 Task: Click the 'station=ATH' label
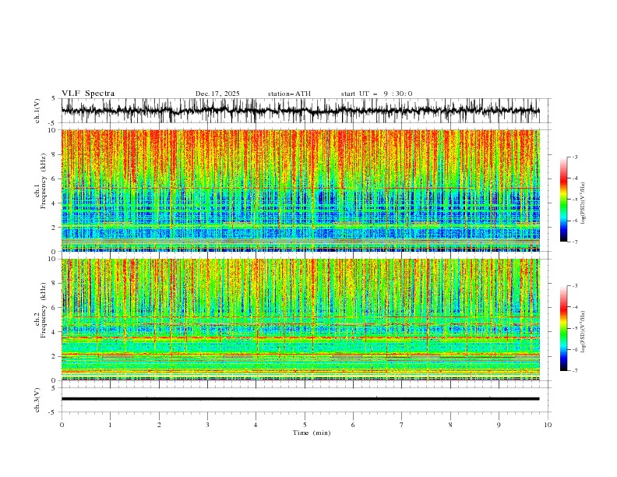[x=289, y=94]
